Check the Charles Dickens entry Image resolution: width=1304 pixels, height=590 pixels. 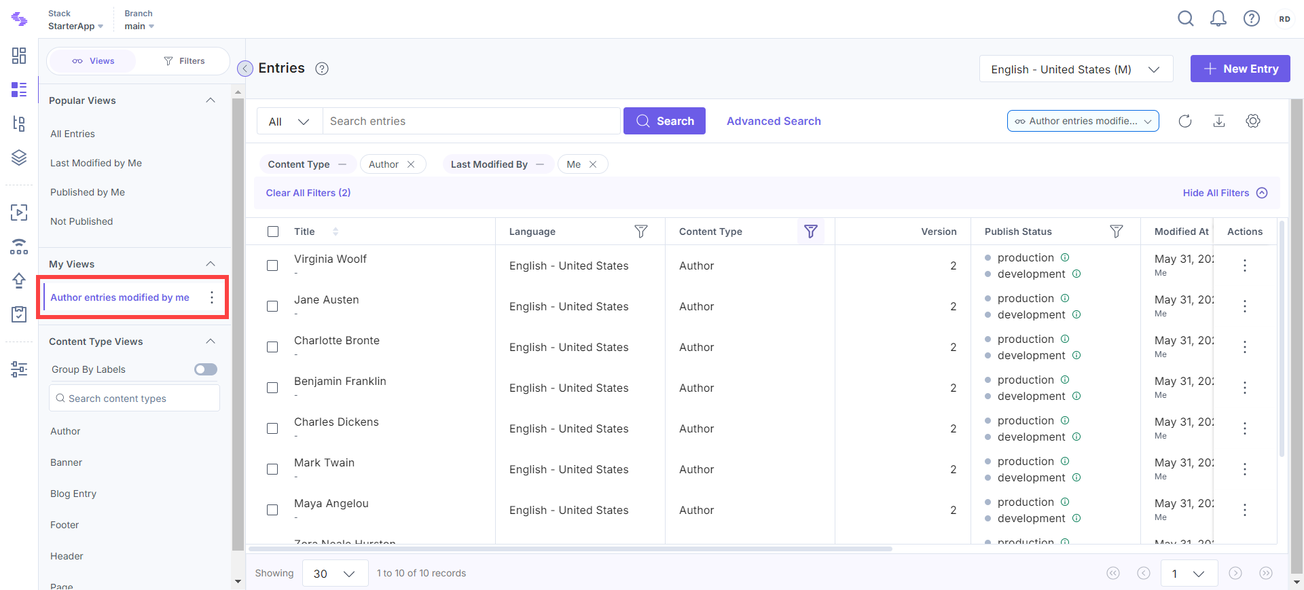point(272,428)
